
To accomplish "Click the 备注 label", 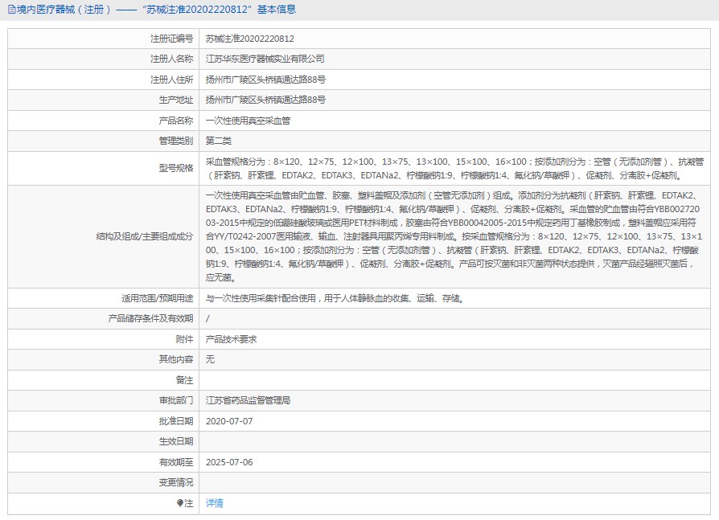I will tap(184, 380).
